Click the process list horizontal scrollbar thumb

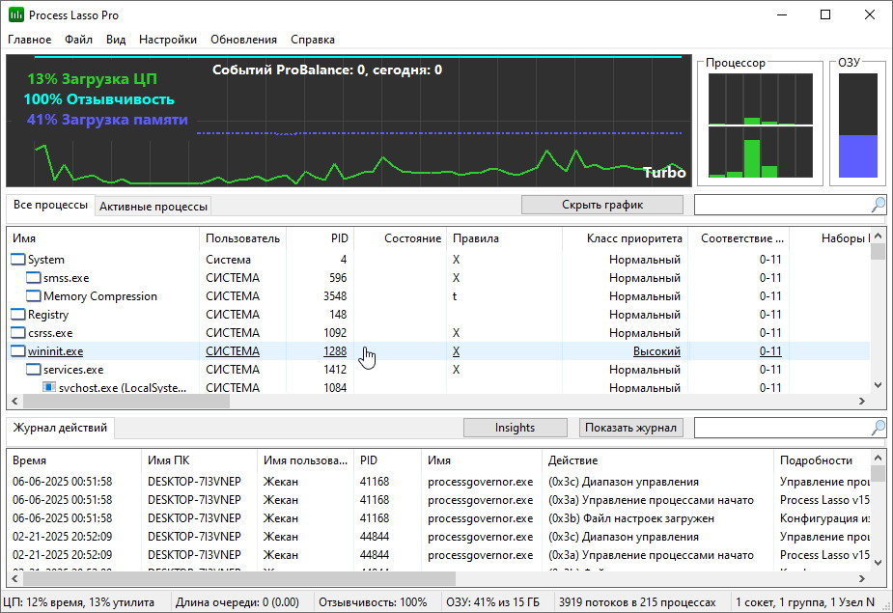[126, 401]
